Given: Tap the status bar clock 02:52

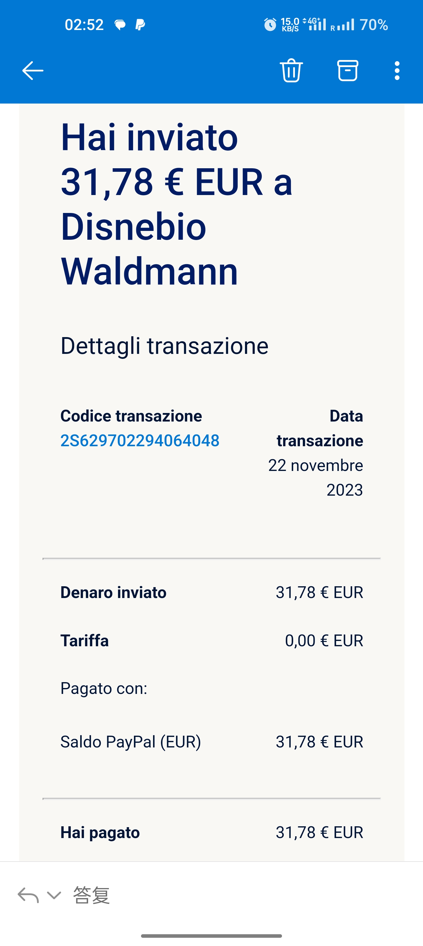Looking at the screenshot, I should (x=84, y=25).
